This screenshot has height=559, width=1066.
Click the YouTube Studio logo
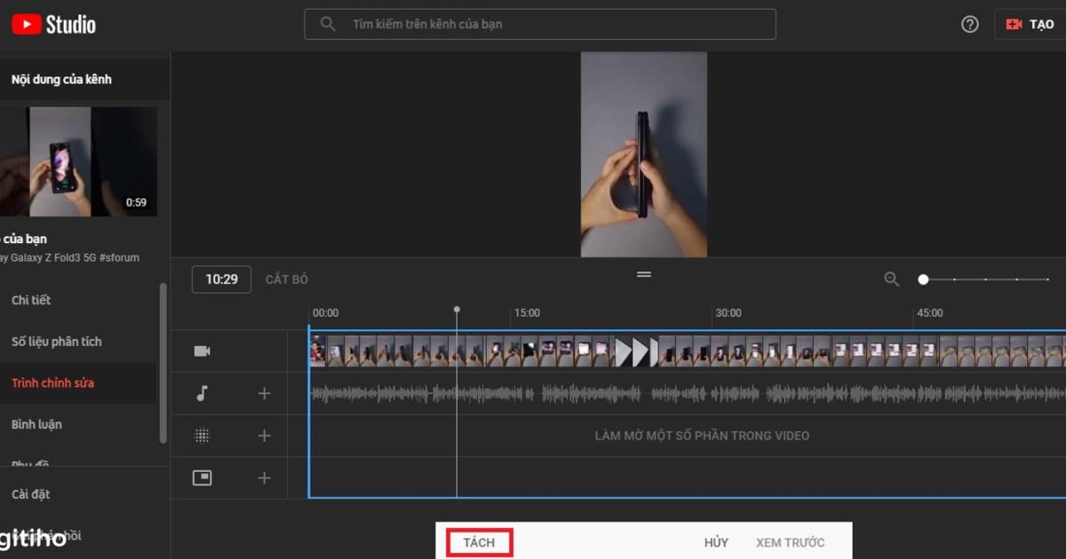pyautogui.click(x=53, y=24)
